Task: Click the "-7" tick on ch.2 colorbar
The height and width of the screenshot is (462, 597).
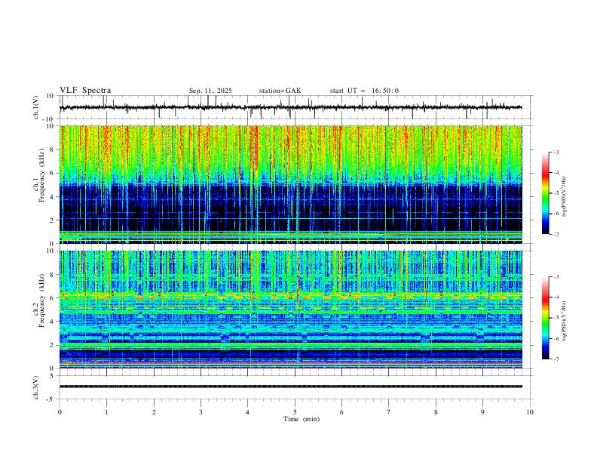Action: (x=556, y=359)
